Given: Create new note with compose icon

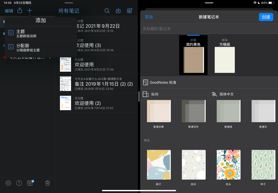Looking at the screenshot, I should coord(130,11).
